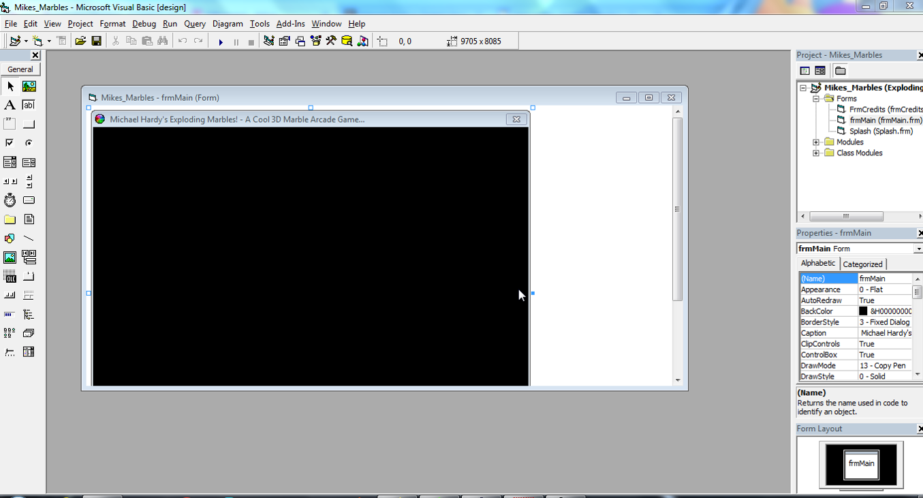Toggle the Categorized view of properties

coord(862,264)
